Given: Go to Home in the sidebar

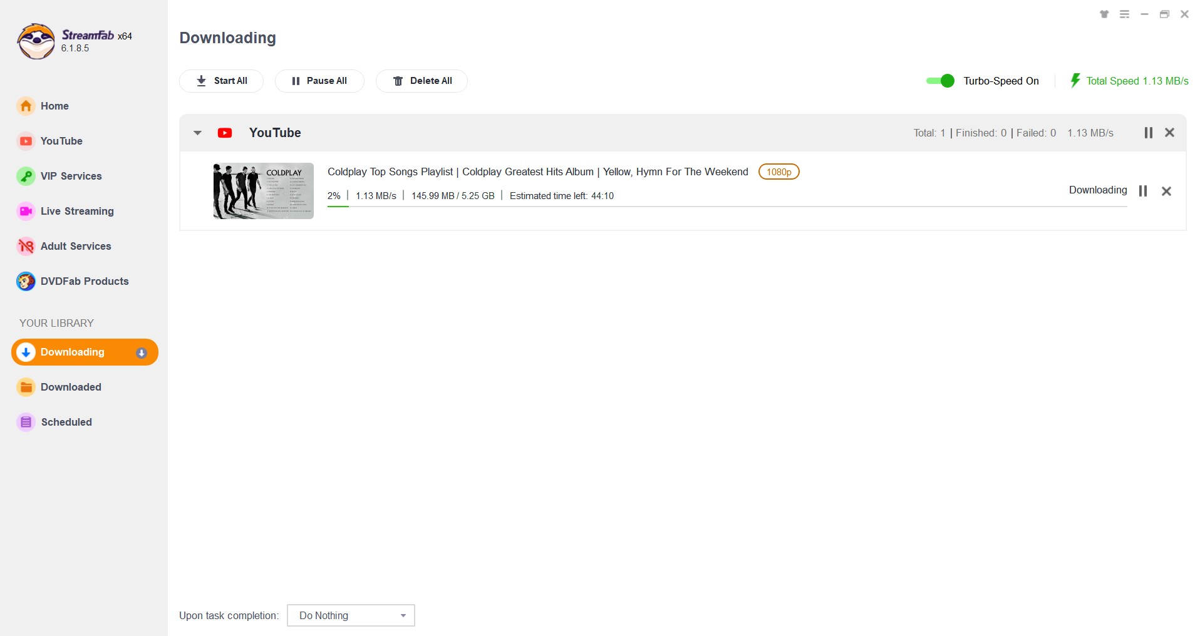Looking at the screenshot, I should click(54, 106).
